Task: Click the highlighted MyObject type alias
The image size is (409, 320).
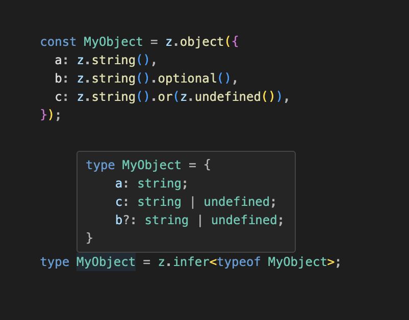Action: click(x=106, y=262)
